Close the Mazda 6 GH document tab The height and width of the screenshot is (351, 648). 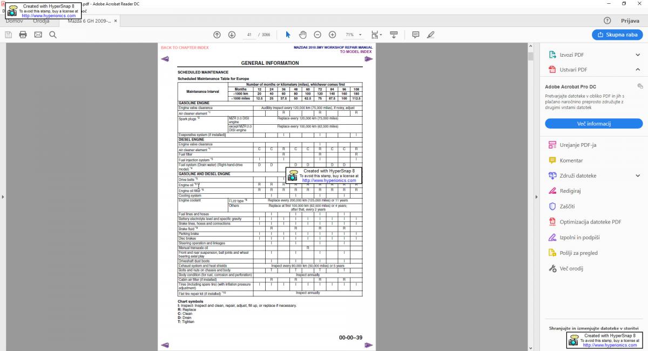(116, 21)
